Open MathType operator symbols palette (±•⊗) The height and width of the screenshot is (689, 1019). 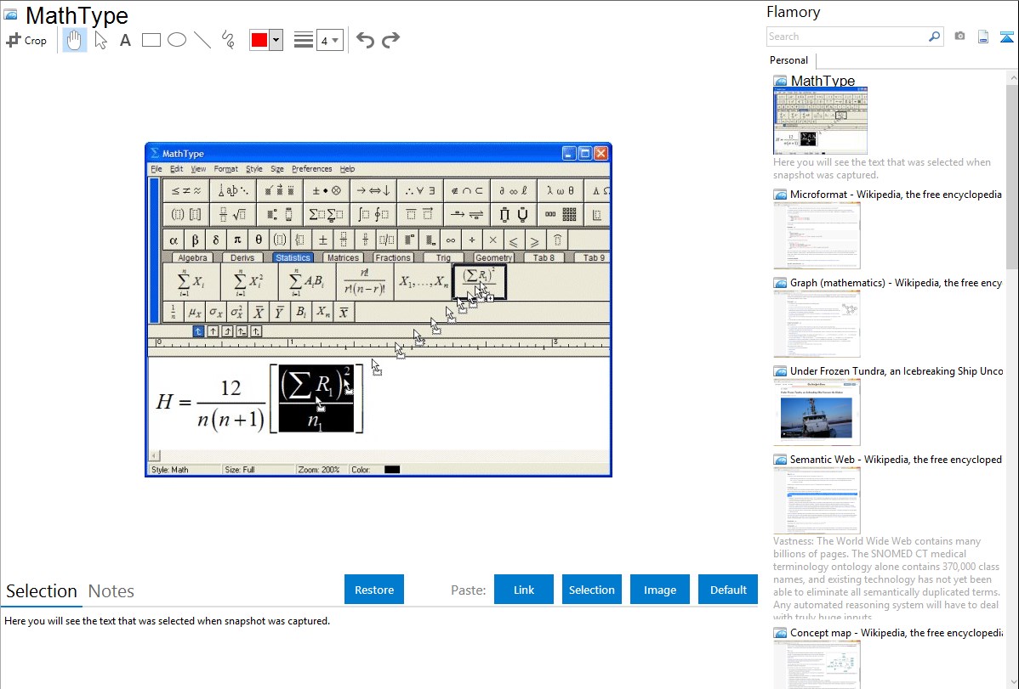(x=327, y=191)
